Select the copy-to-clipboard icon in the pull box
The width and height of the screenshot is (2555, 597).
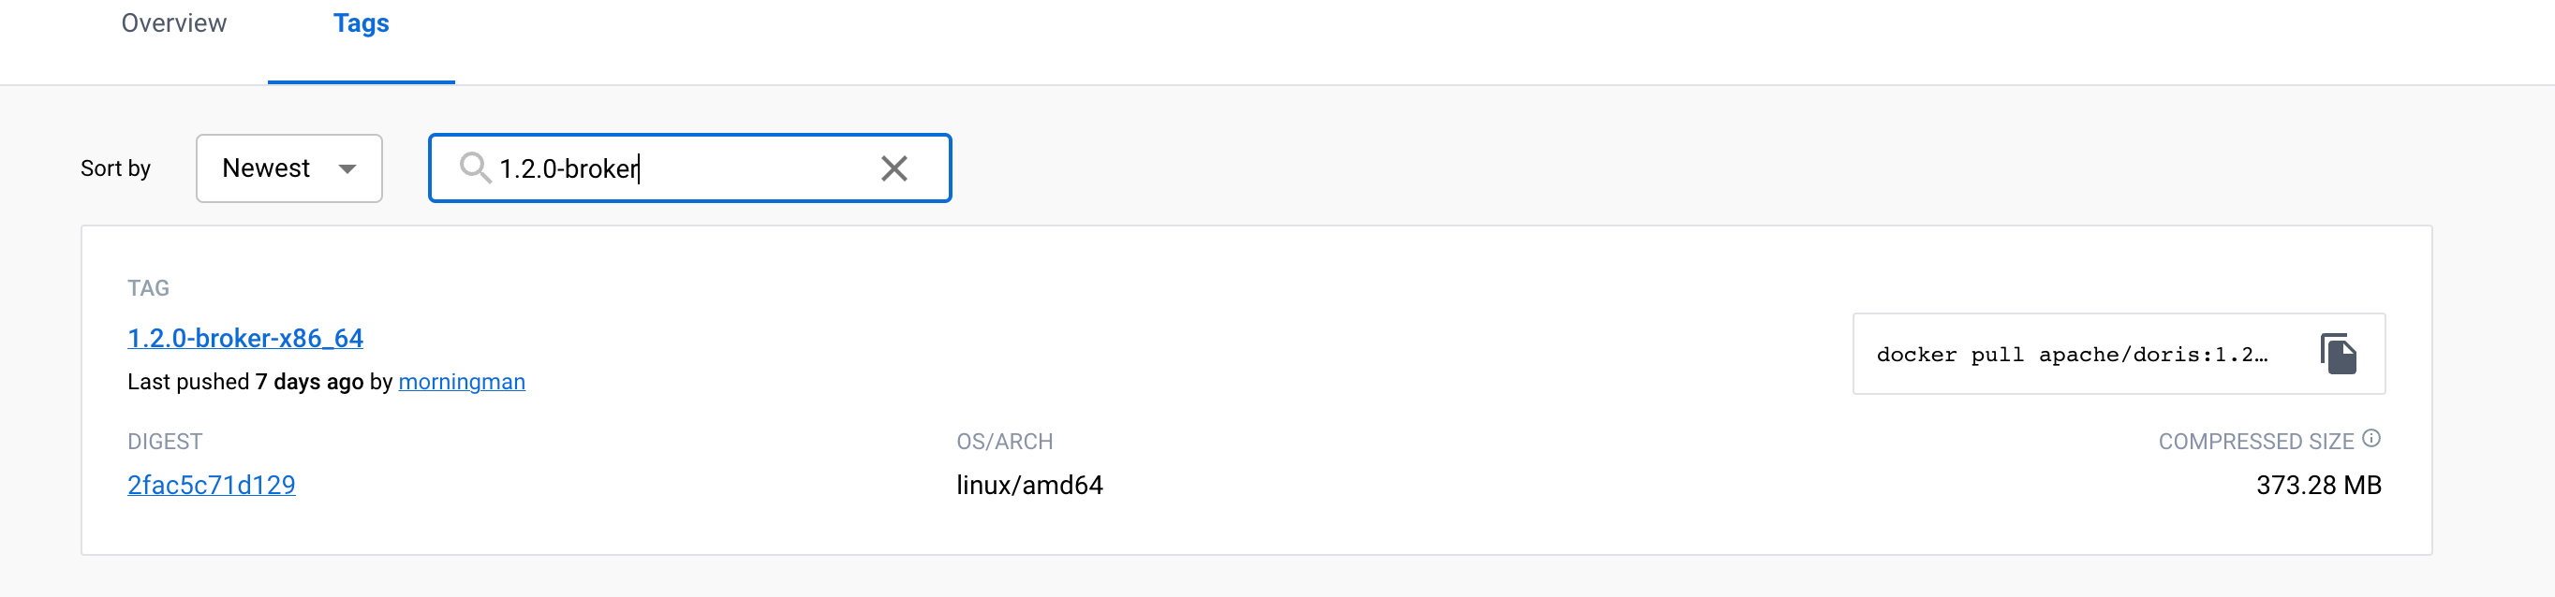[x=2338, y=353]
